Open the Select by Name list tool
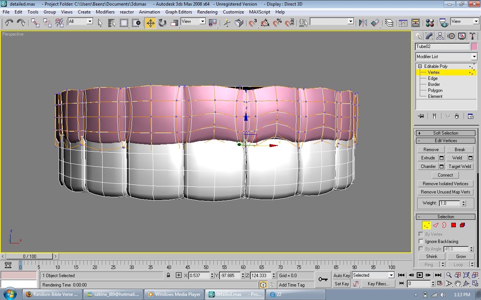This screenshot has width=481, height=300. (x=112, y=23)
